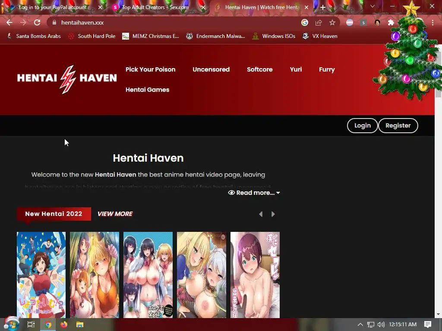
Task: Close the Sex.com tab
Action: [203, 7]
